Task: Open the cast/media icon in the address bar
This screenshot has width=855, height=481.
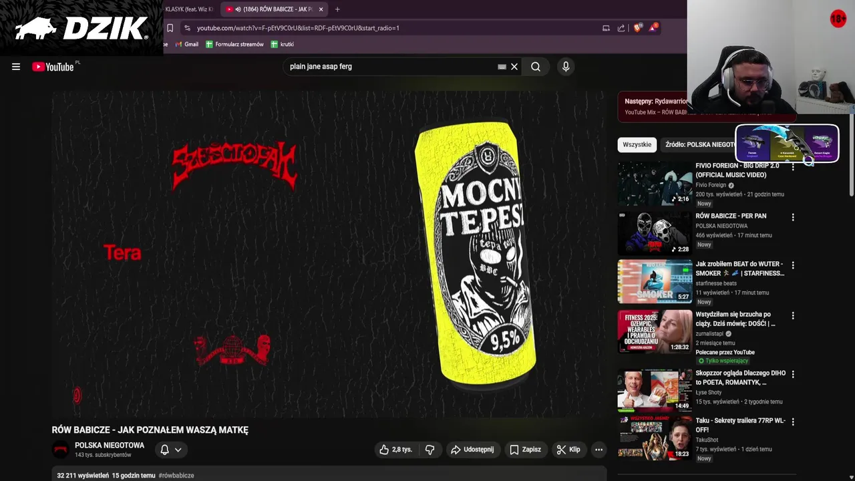Action: point(606,28)
